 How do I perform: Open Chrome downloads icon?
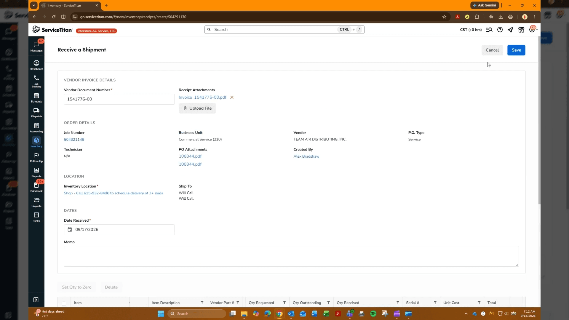501,17
